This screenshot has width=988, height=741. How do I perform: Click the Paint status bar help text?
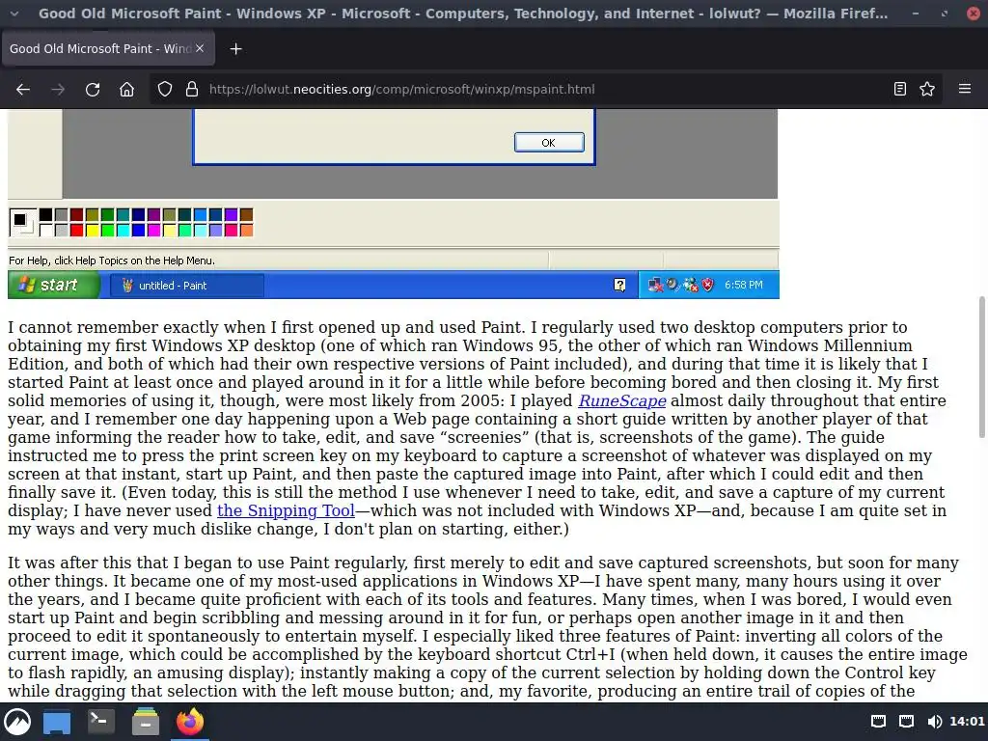click(112, 261)
